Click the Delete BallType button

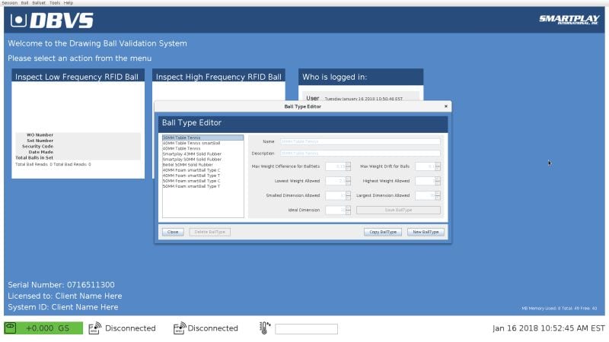pyautogui.click(x=210, y=232)
